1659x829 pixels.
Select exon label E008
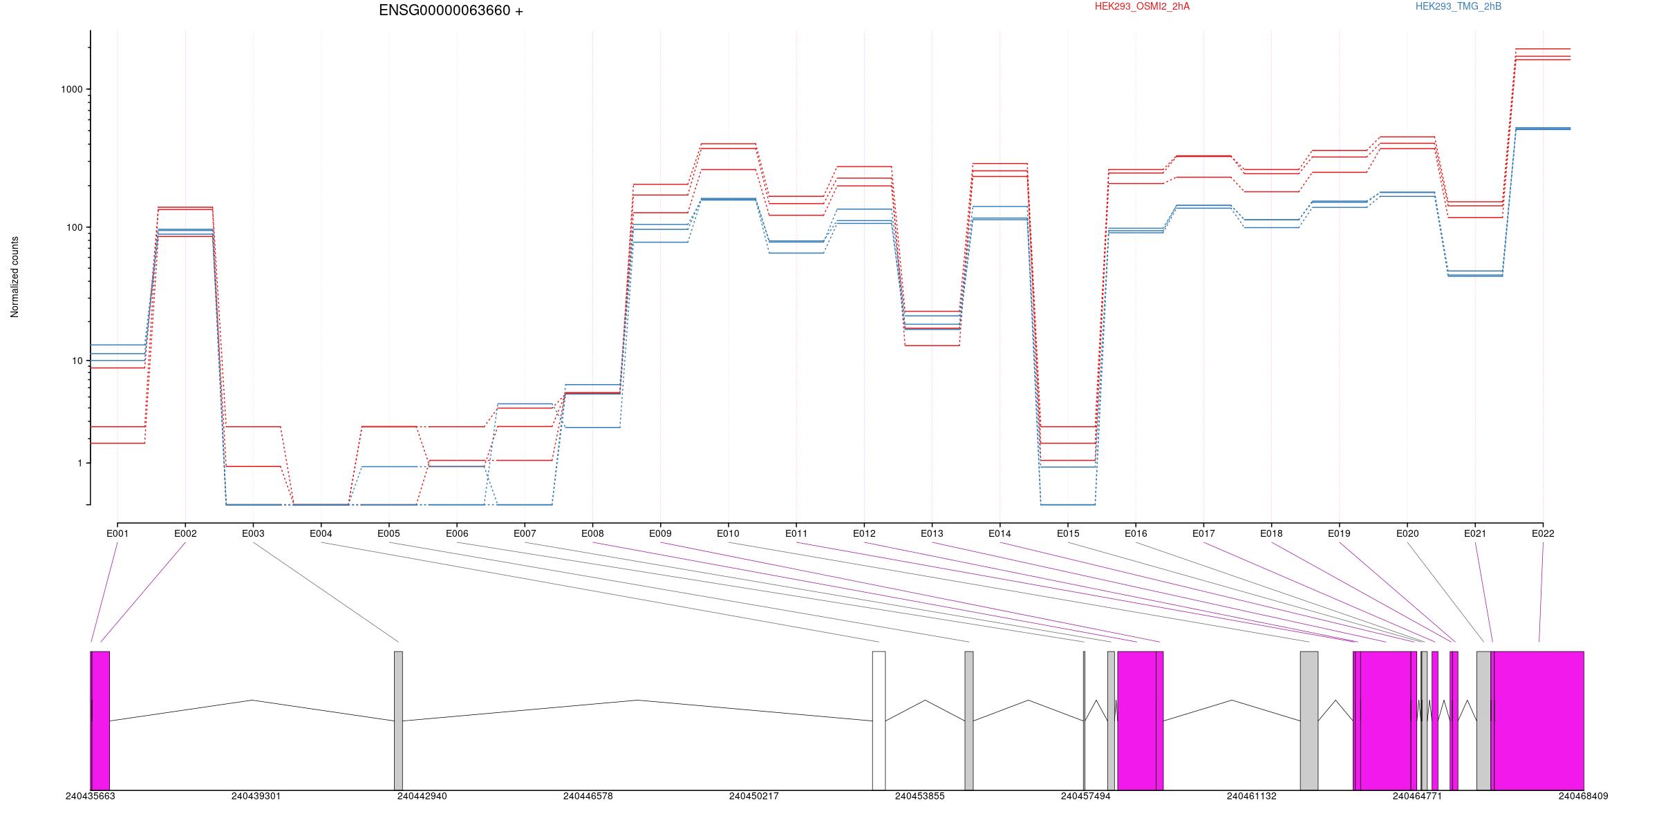click(592, 533)
